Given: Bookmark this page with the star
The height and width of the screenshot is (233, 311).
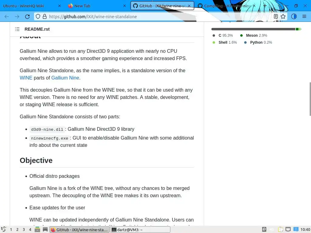Looking at the screenshot, I should 283,16.
